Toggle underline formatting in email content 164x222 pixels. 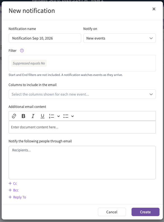click(x=43, y=116)
